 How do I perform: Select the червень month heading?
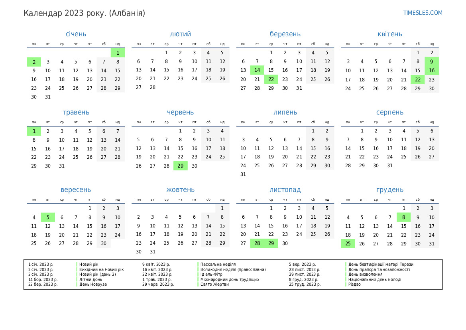point(181,113)
